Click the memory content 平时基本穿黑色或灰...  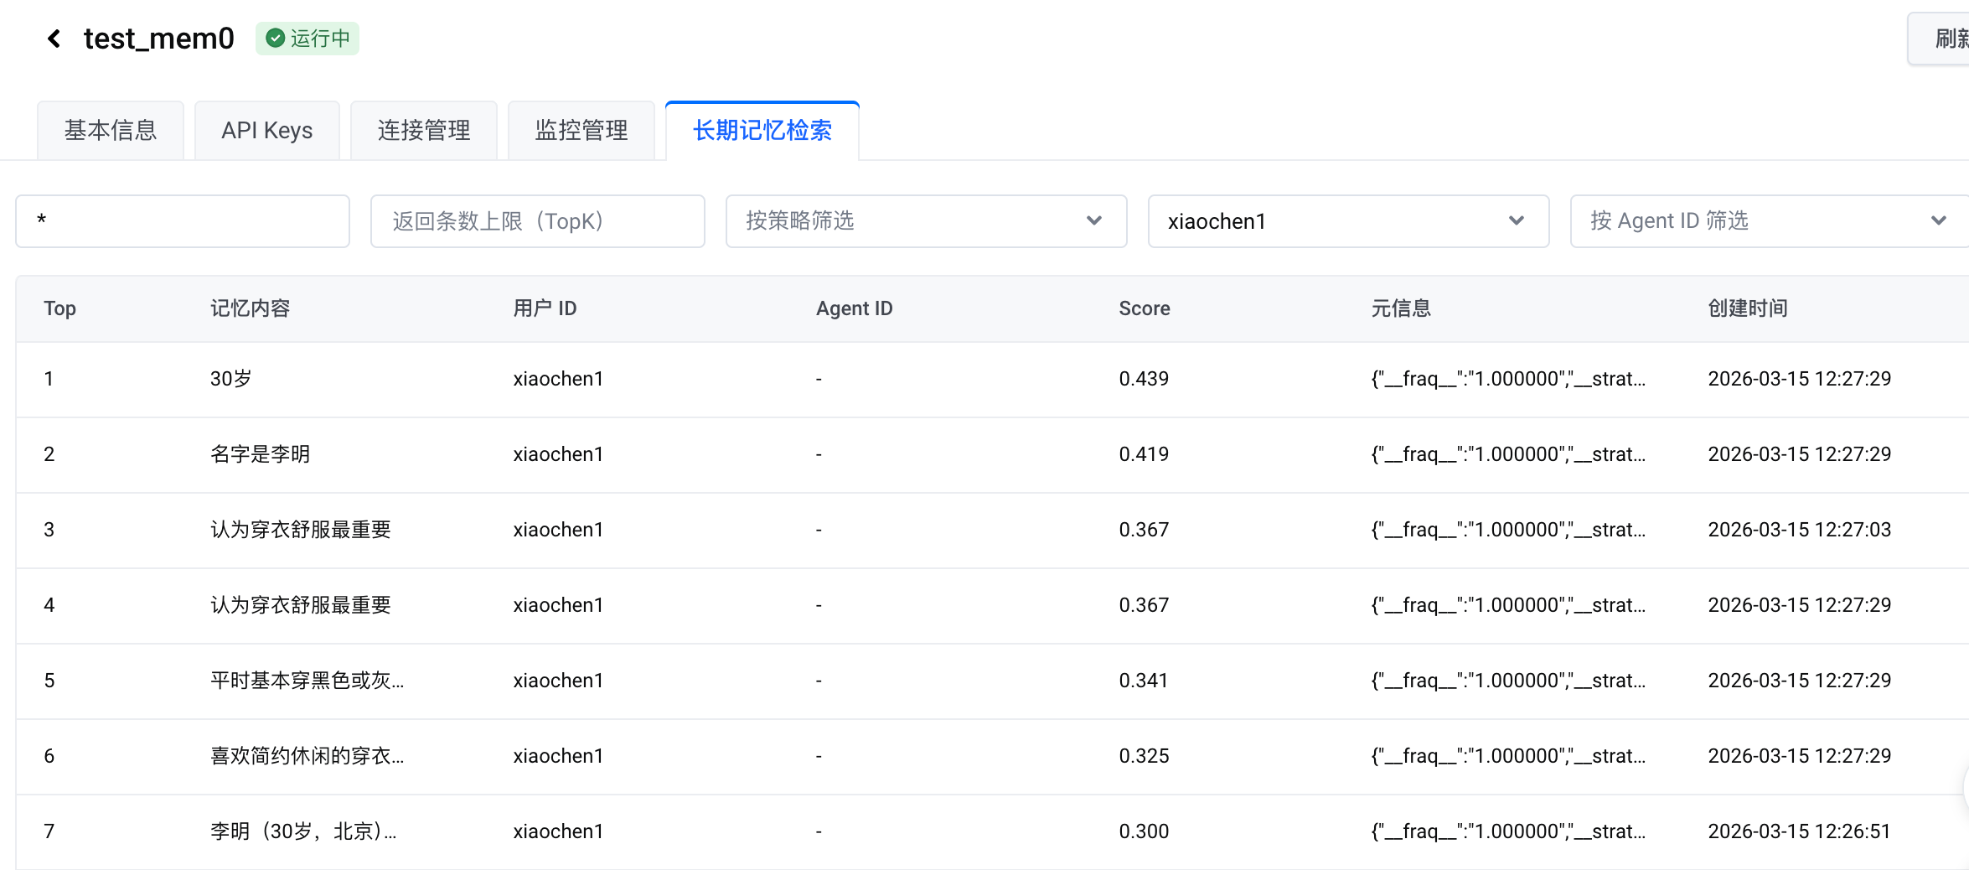click(307, 681)
